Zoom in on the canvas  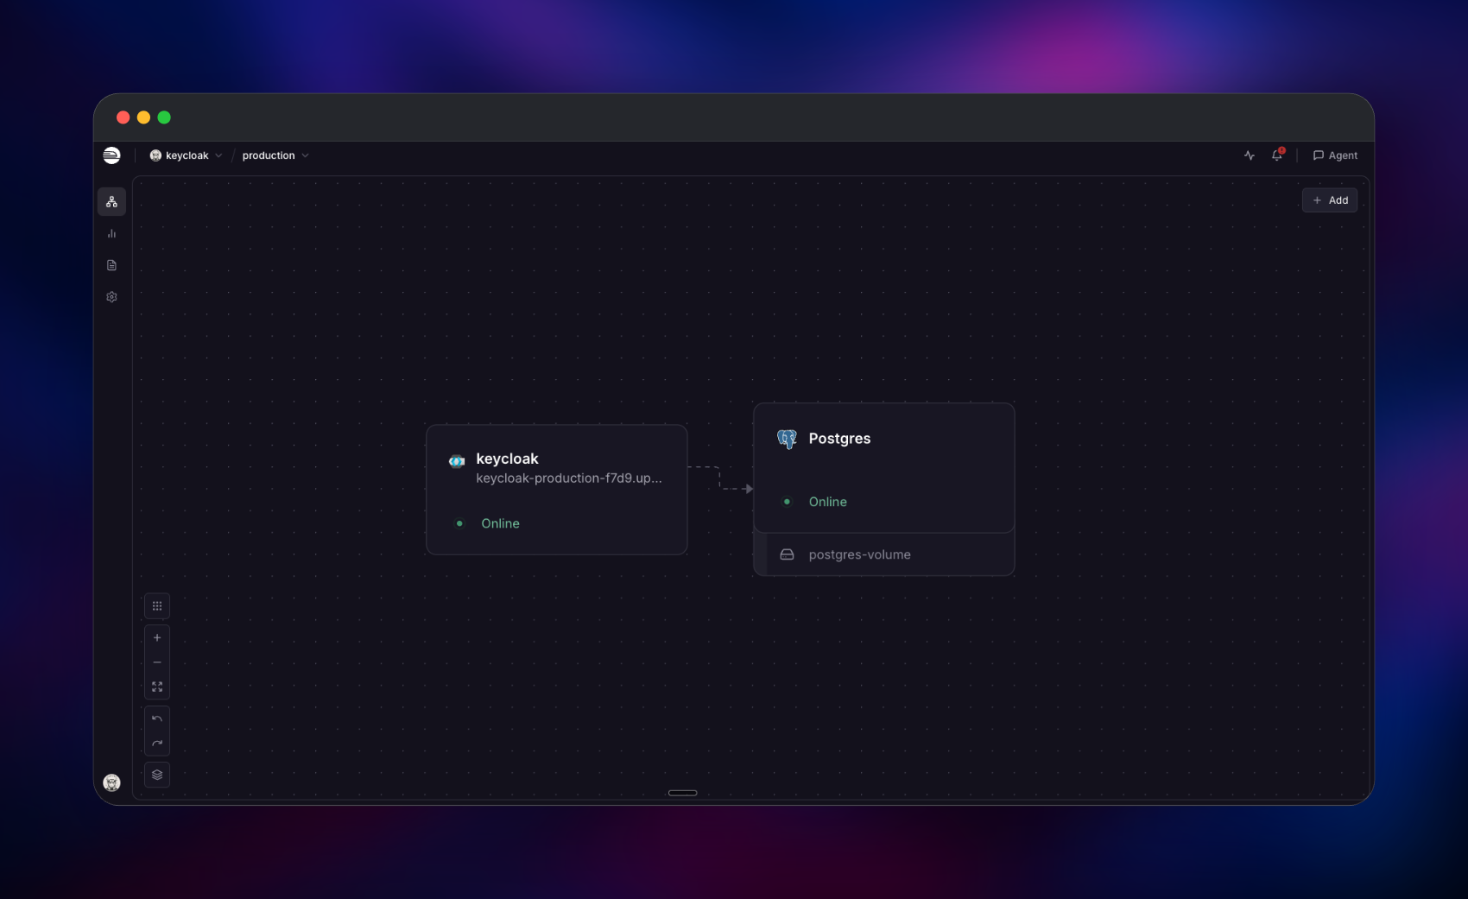click(157, 638)
